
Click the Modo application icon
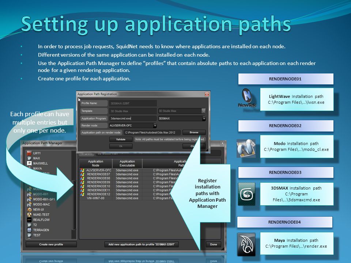(x=246, y=148)
